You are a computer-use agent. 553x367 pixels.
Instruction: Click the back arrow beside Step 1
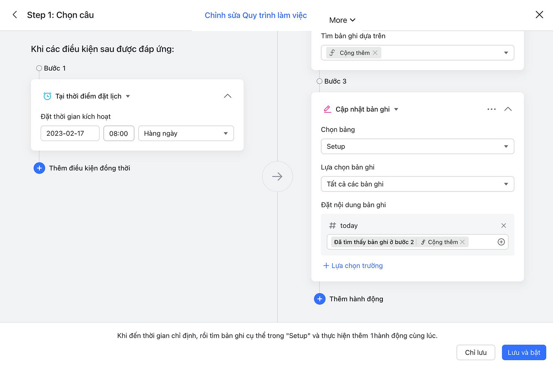click(15, 15)
